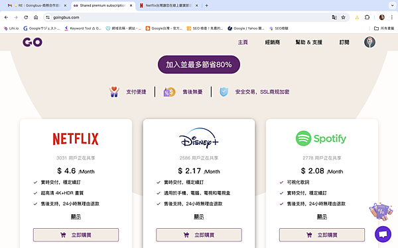
Task: Buy Spotify with 立即購買 button
Action: [x=322, y=235]
